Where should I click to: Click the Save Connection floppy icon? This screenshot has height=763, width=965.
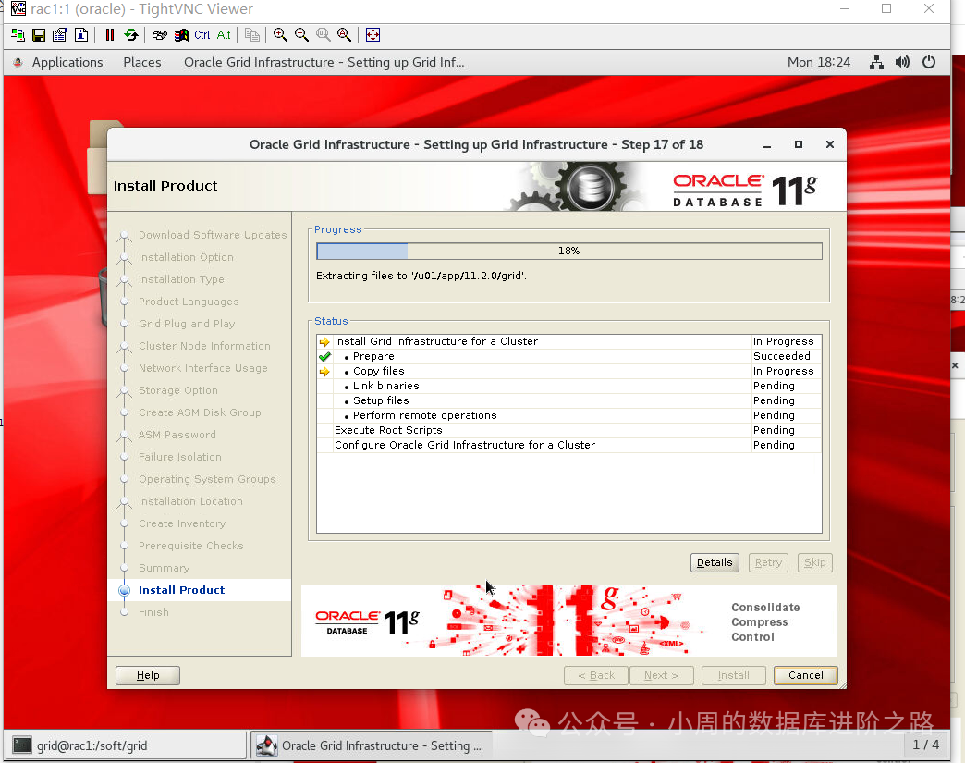[x=39, y=35]
